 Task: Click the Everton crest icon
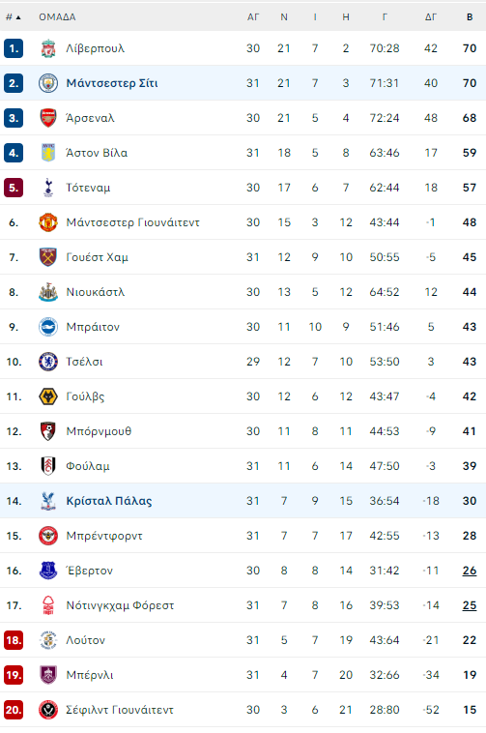coord(48,571)
